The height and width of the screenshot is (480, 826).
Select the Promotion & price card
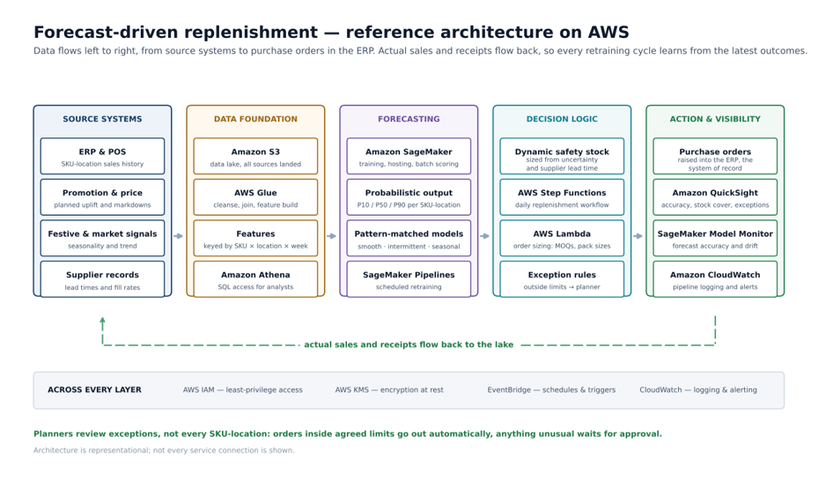pyautogui.click(x=102, y=197)
